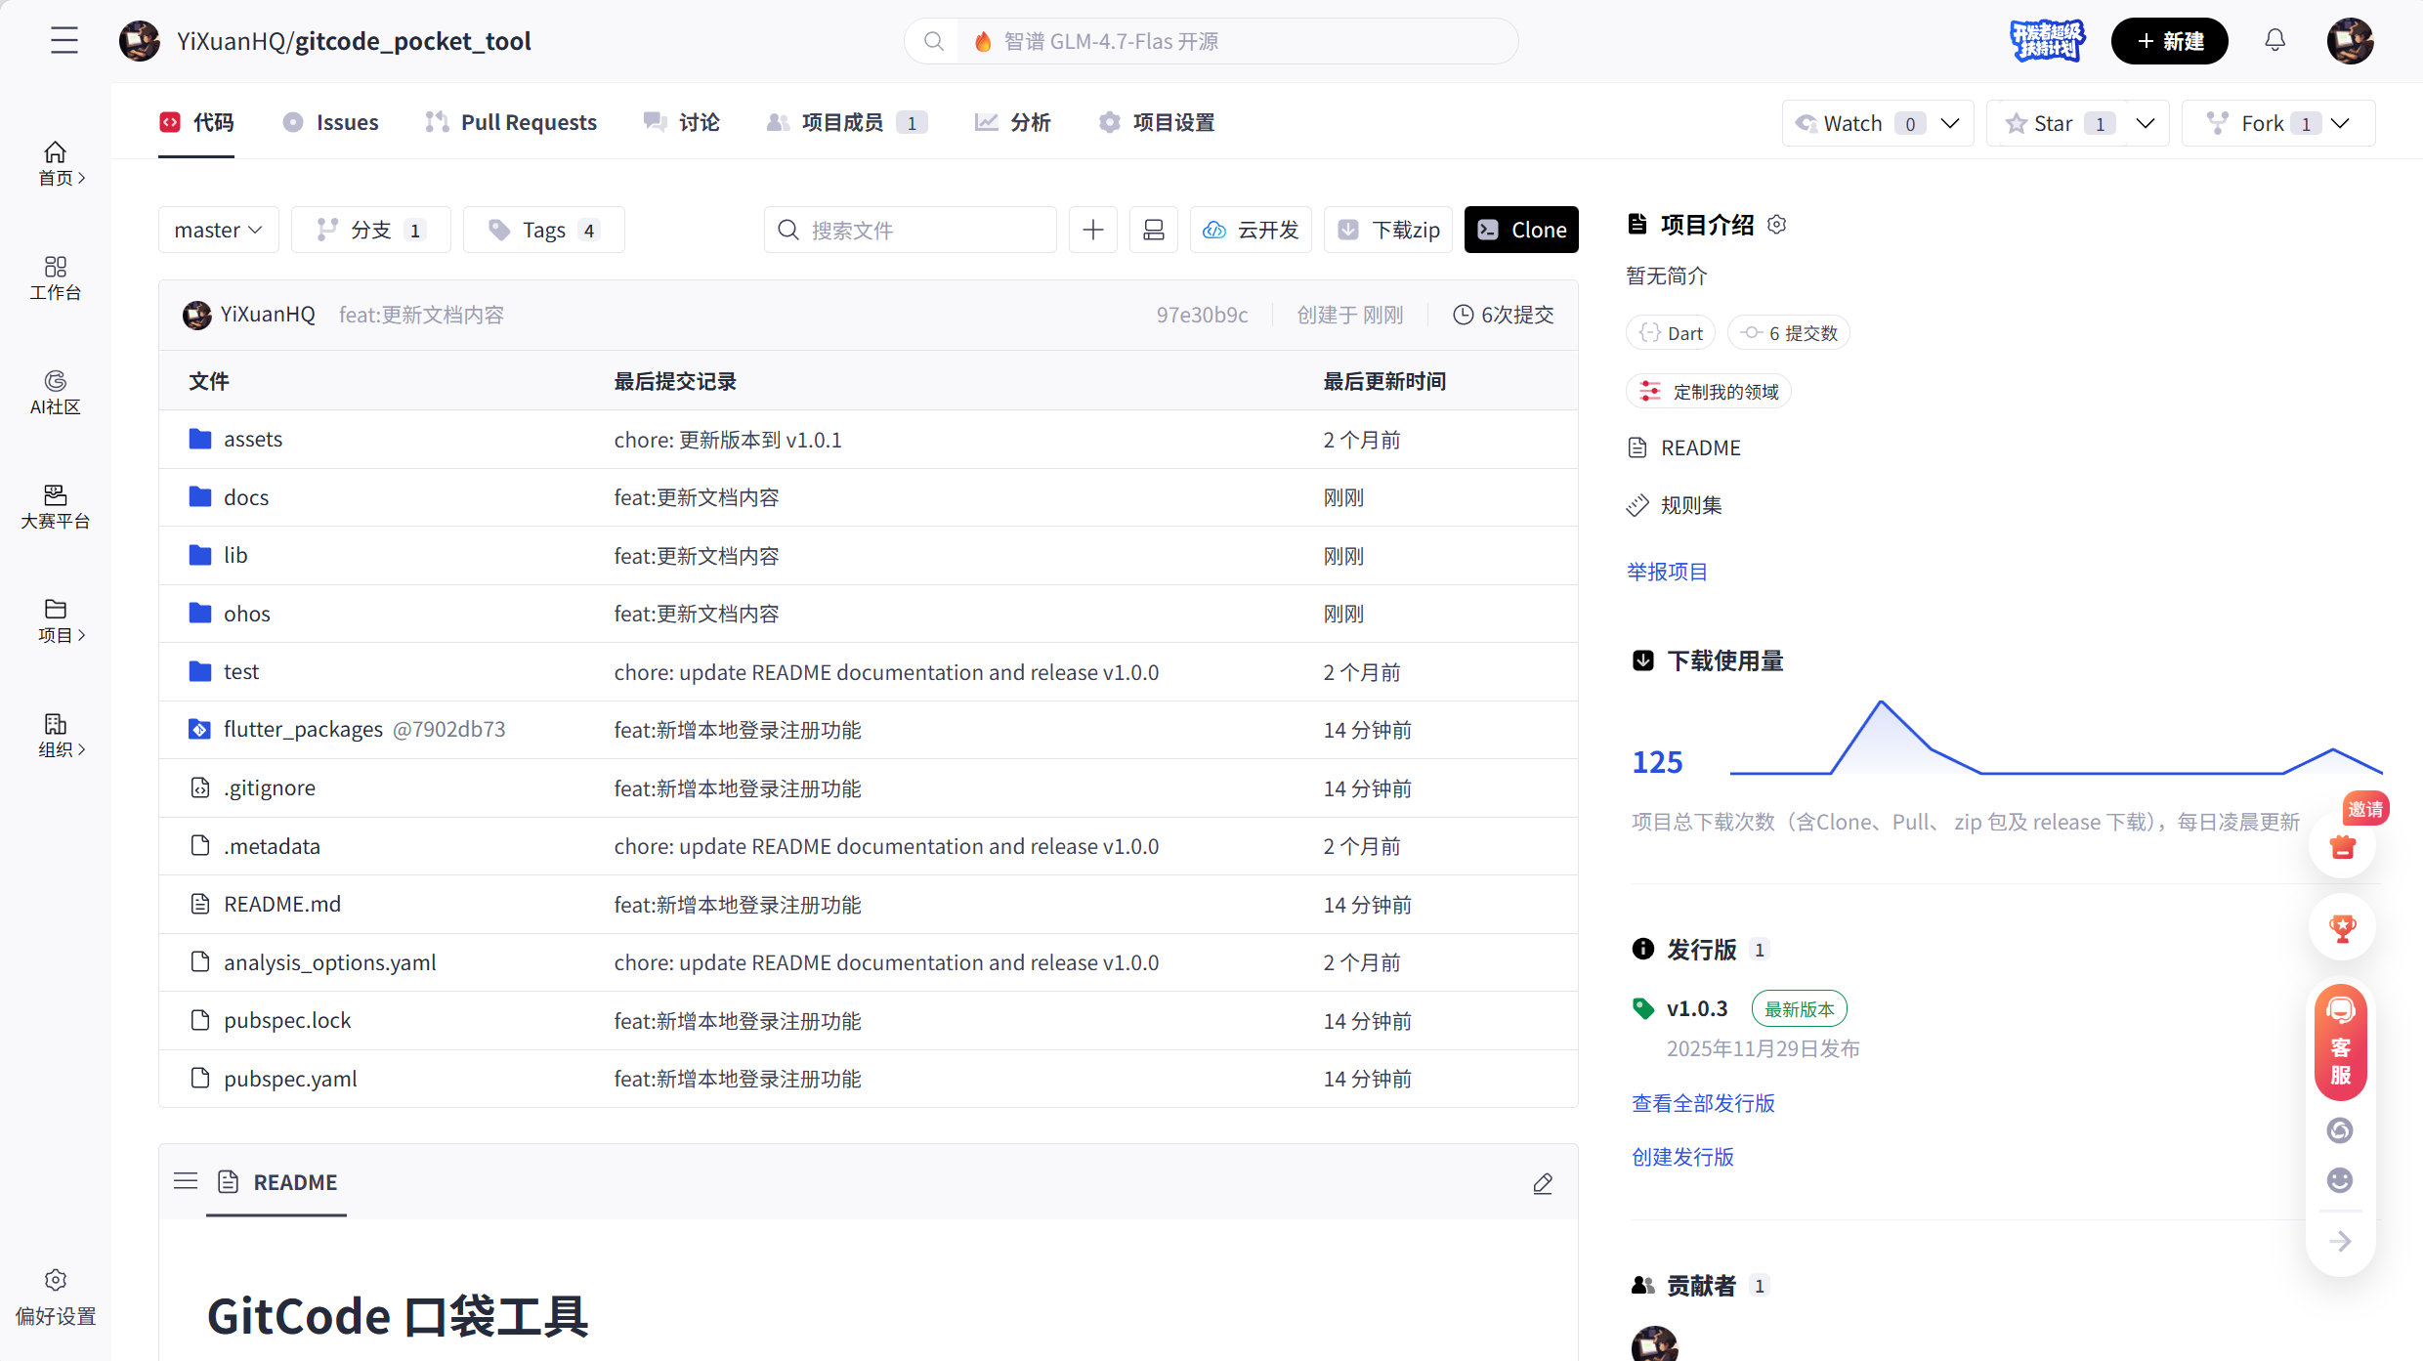Open the Web IDE icon beside plus
This screenshot has height=1361, width=2423.
(1153, 230)
